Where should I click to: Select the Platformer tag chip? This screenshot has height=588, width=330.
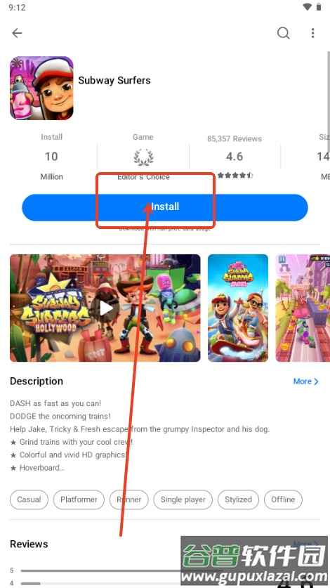[x=79, y=499]
